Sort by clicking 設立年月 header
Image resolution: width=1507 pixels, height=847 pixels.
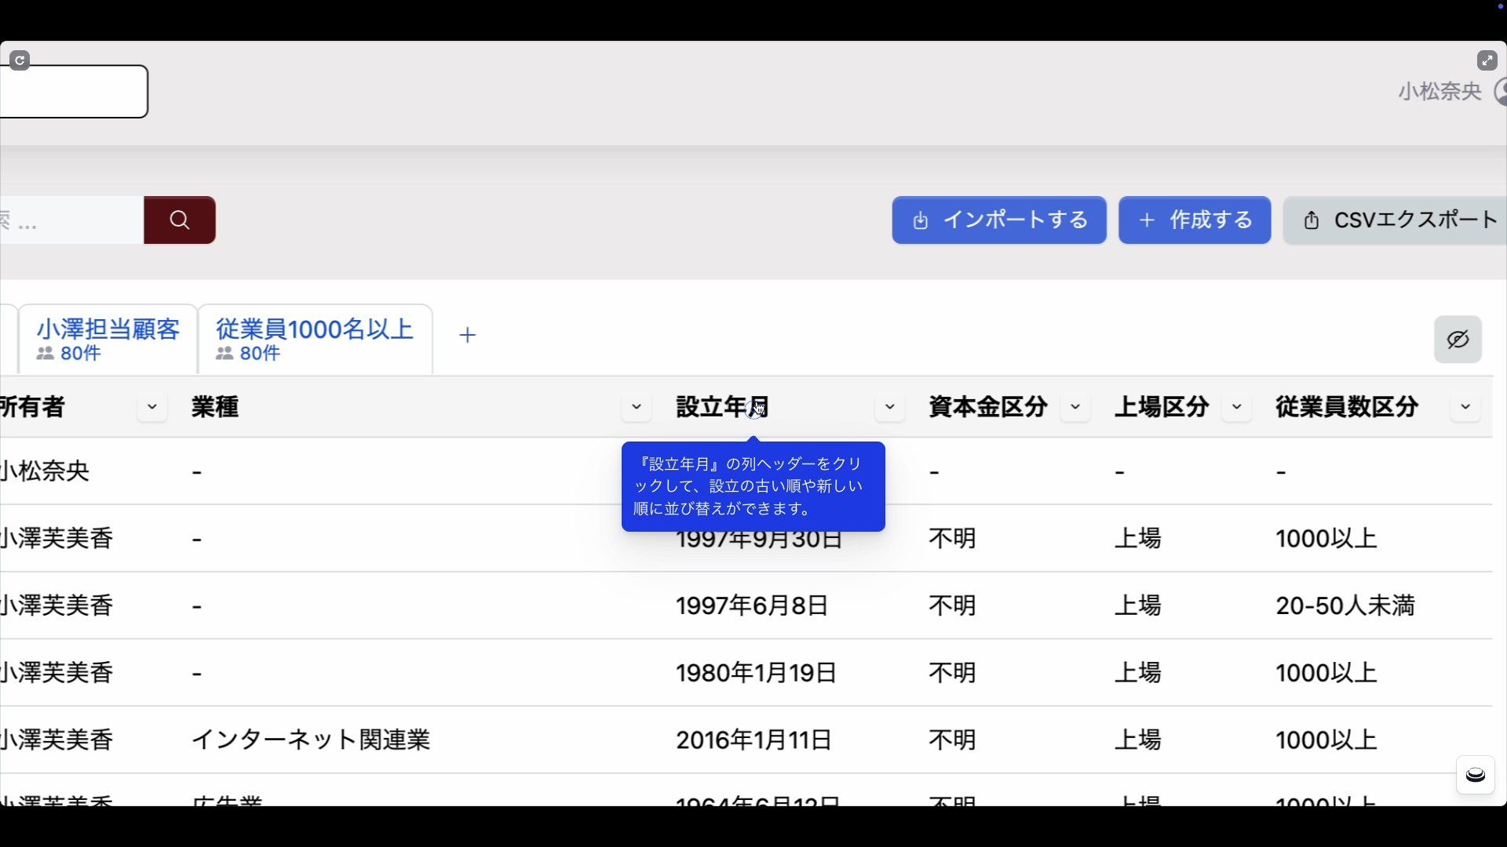click(x=723, y=407)
